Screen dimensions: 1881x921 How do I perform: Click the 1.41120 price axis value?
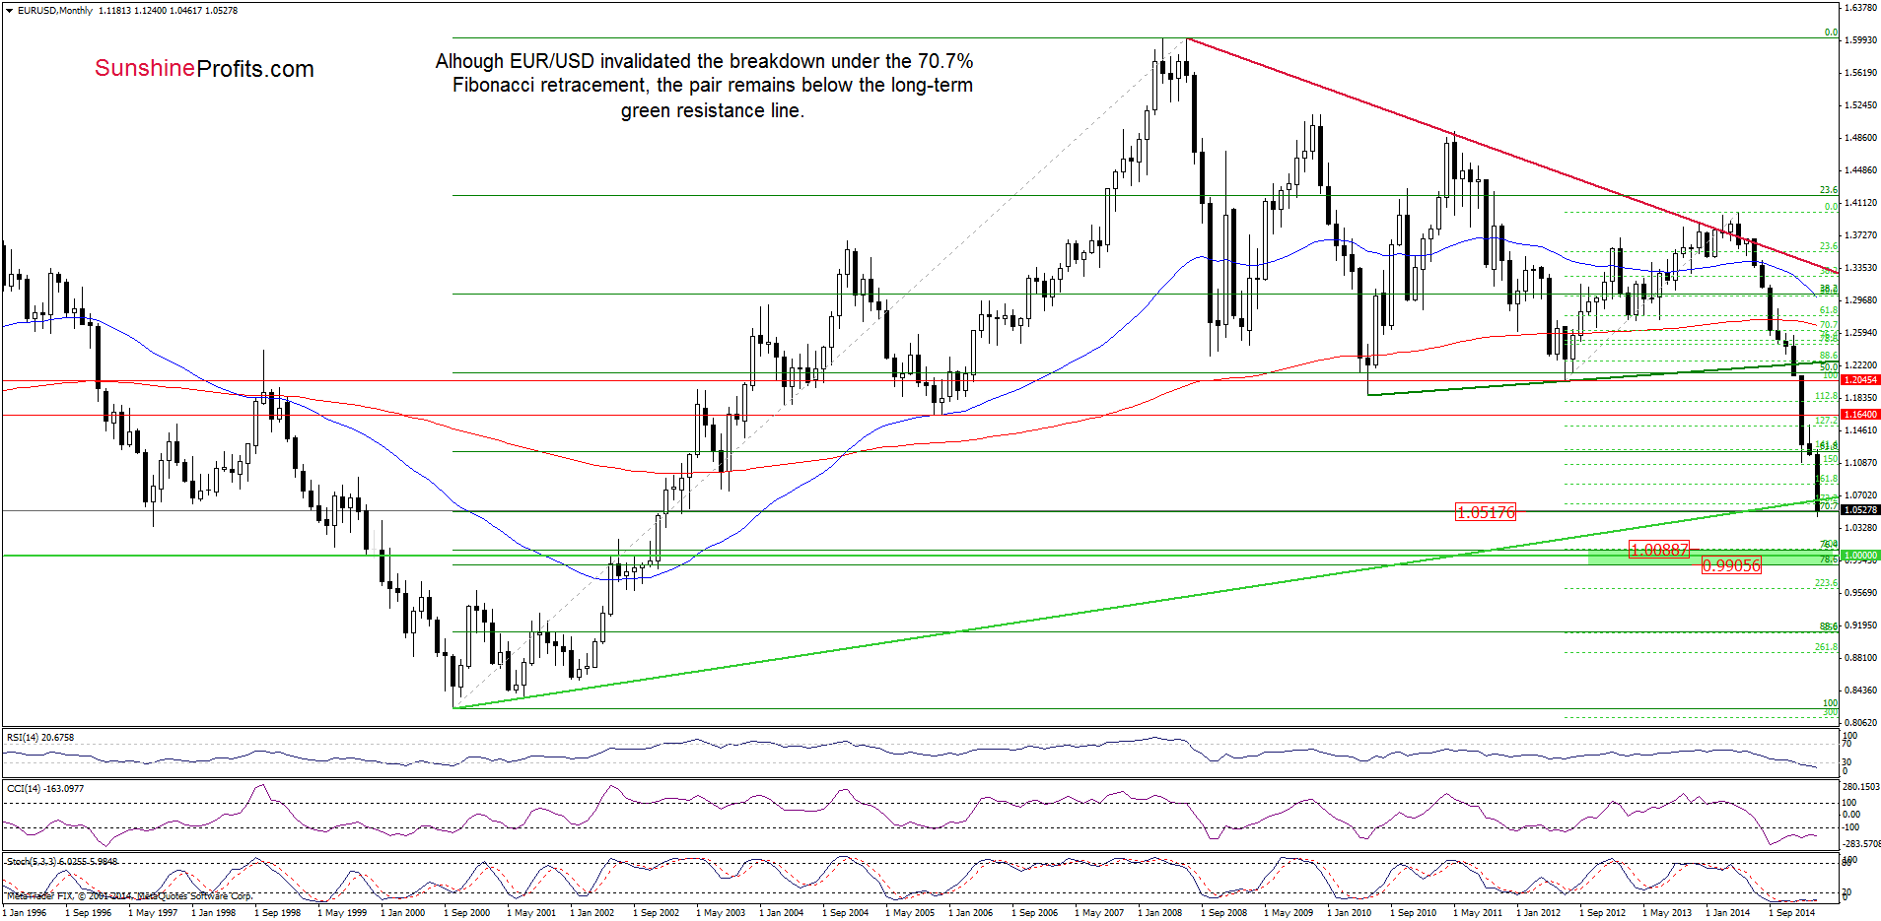[1860, 203]
